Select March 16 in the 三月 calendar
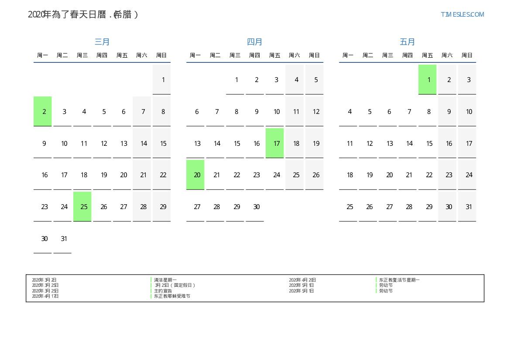 click(43, 175)
